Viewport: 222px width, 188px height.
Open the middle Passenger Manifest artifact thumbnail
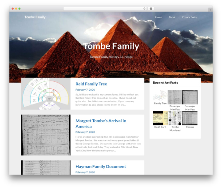[x=175, y=97]
